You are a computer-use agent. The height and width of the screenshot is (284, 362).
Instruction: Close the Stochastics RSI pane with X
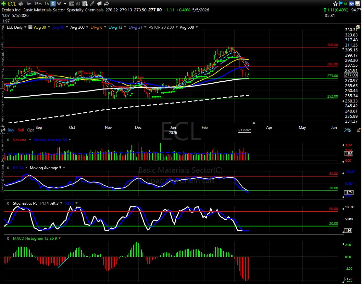pyautogui.click(x=8, y=203)
